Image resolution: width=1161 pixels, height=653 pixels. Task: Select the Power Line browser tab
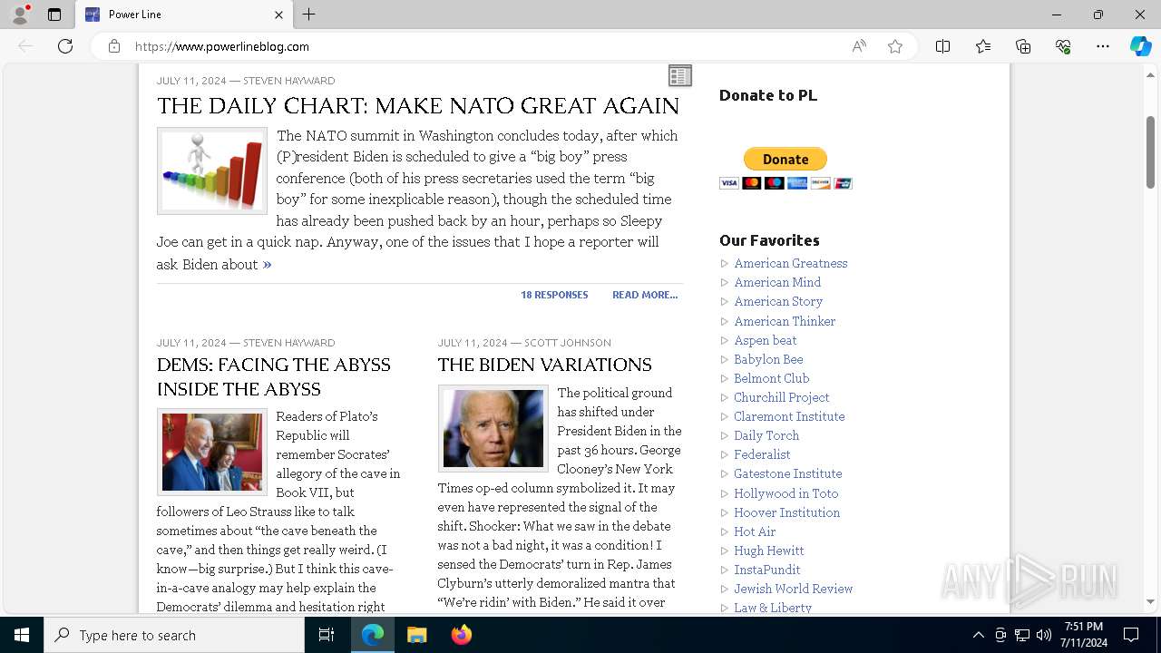tap(184, 15)
